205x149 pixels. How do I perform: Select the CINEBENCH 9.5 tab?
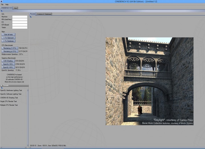[x=6, y=8]
